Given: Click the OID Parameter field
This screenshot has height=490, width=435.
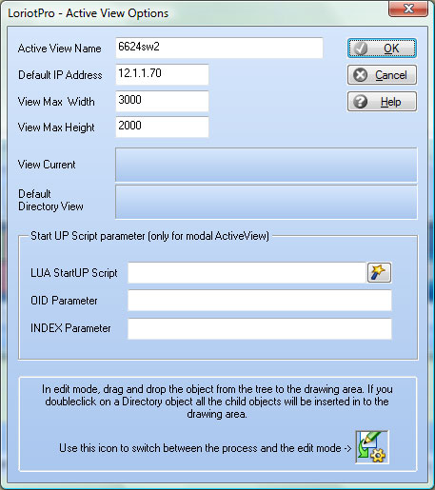Looking at the screenshot, I should click(260, 301).
